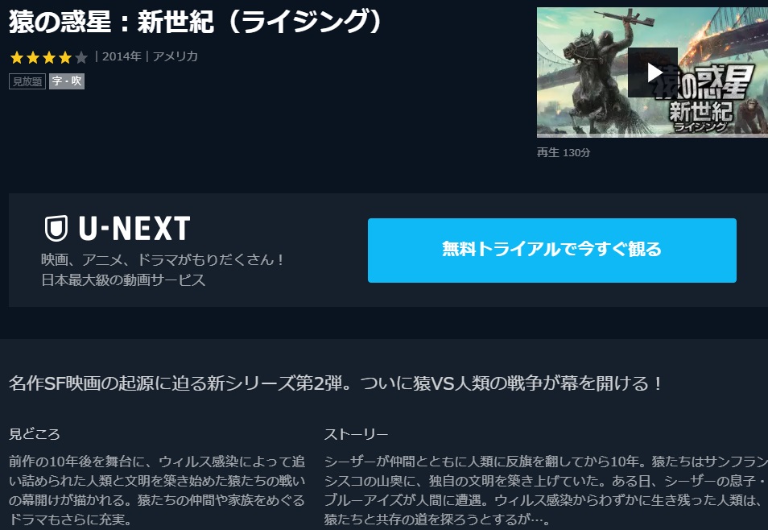This screenshot has height=530, width=768.
Task: Click the 無料トライアルで今すぐ観る button
Action: tap(552, 250)
